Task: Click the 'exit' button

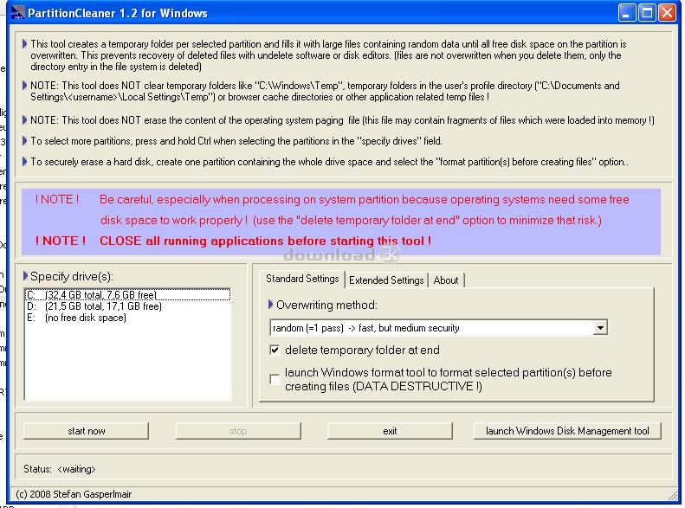Action: point(390,431)
